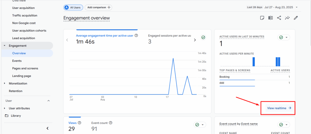Click help icon next to Views
Viewport: 311px width, 134px height.
(80, 123)
